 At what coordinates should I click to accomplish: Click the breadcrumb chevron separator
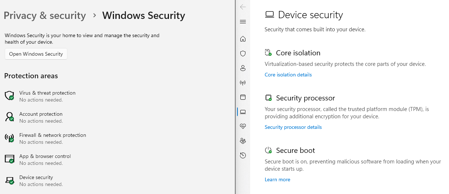94,16
